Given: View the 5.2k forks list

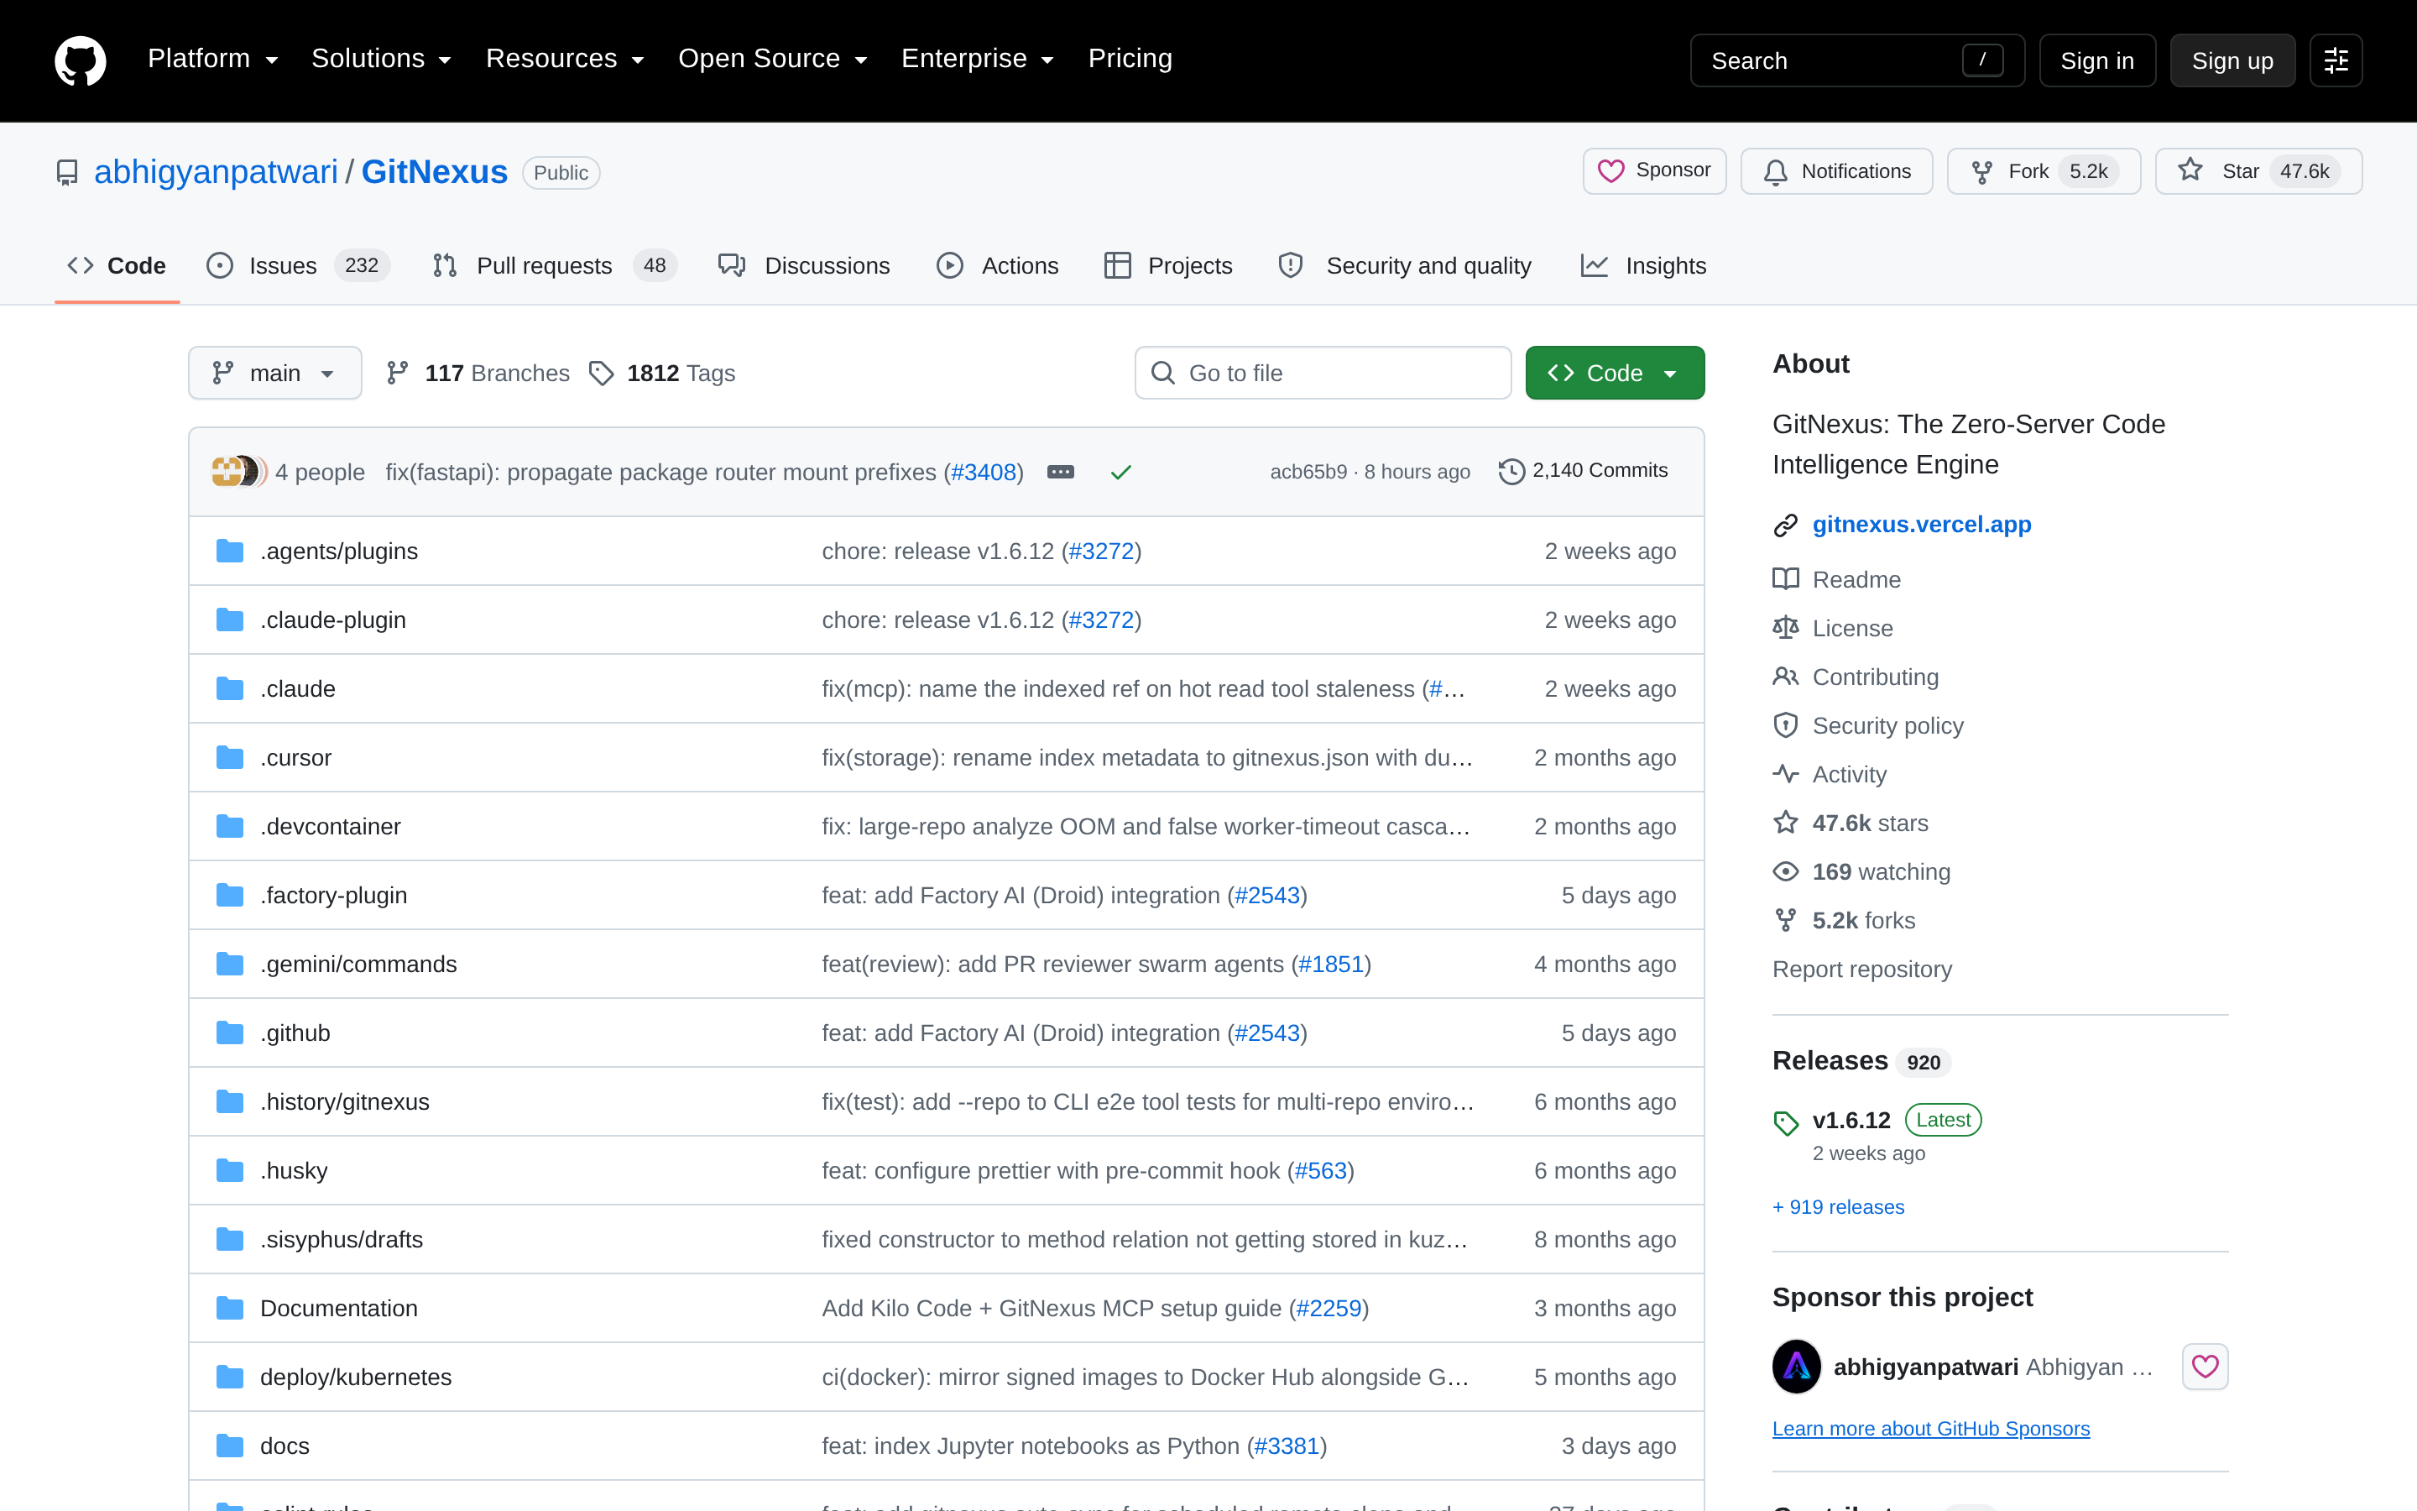Looking at the screenshot, I should click(x=1845, y=920).
